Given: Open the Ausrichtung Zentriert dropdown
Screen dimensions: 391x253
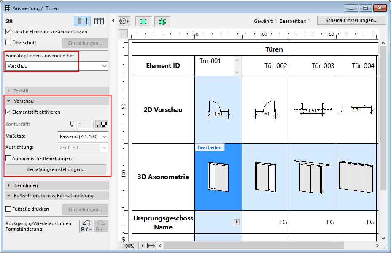Looking at the screenshot, I should pyautogui.click(x=83, y=147).
